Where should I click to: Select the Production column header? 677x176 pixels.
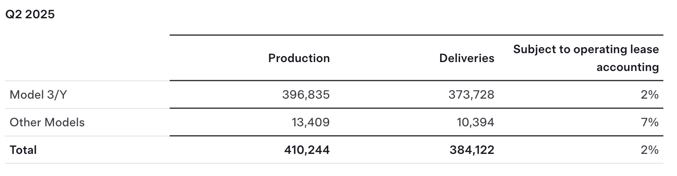coord(299,58)
